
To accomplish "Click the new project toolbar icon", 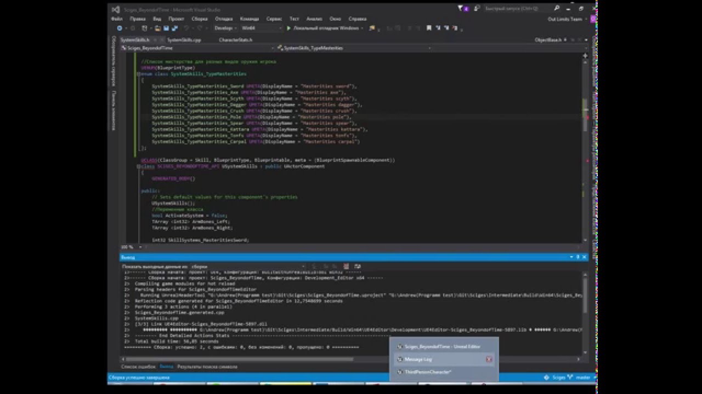I will [145, 28].
